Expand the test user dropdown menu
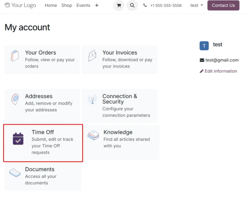The width and height of the screenshot is (248, 204). click(x=197, y=5)
